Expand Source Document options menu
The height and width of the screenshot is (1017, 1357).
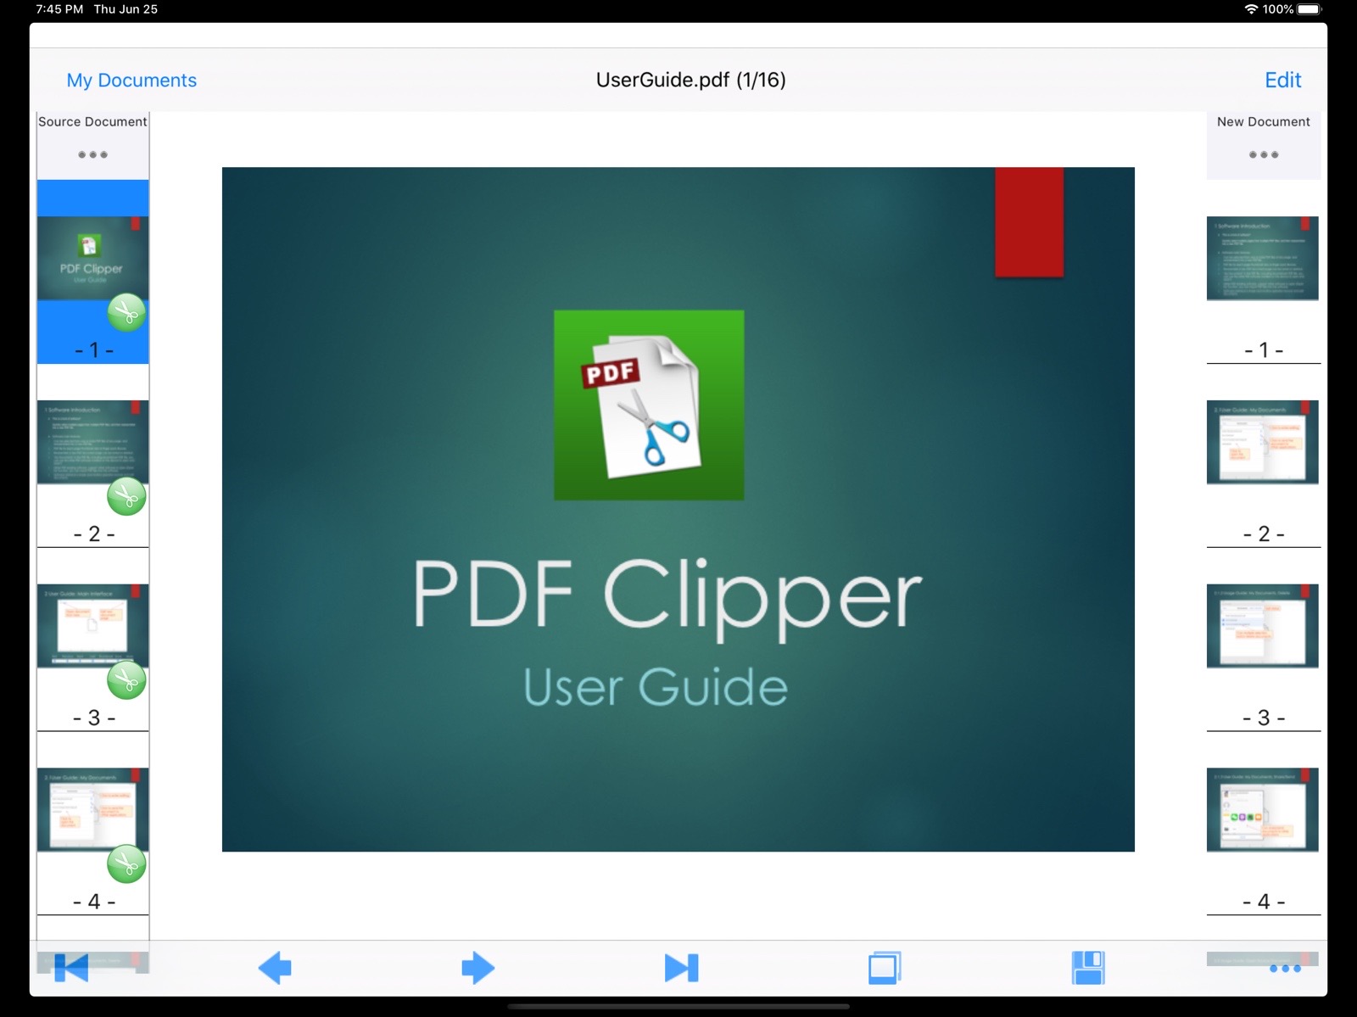[x=92, y=155]
